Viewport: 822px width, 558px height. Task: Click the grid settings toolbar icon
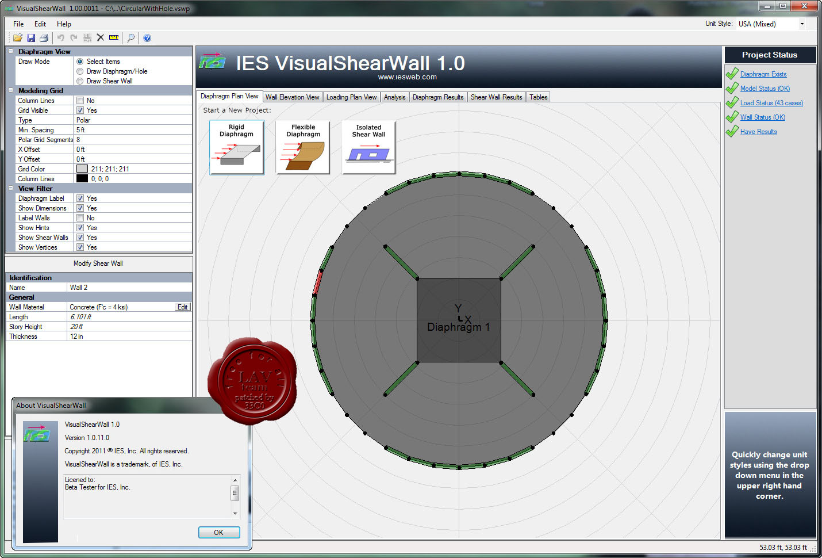[87, 38]
